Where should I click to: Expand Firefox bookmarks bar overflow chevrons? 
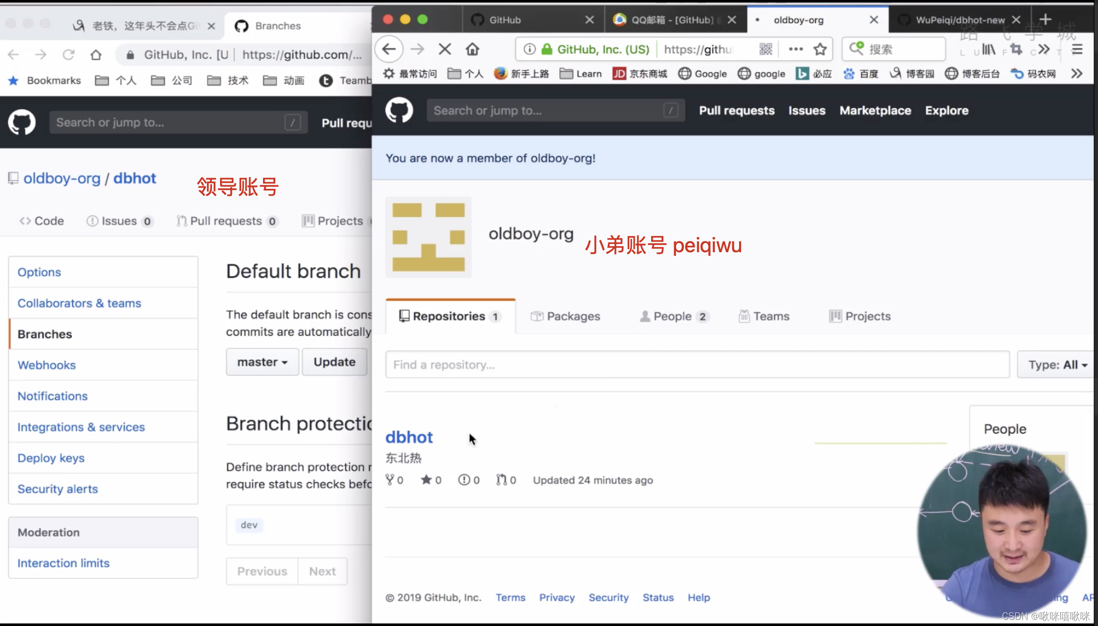tap(1077, 74)
